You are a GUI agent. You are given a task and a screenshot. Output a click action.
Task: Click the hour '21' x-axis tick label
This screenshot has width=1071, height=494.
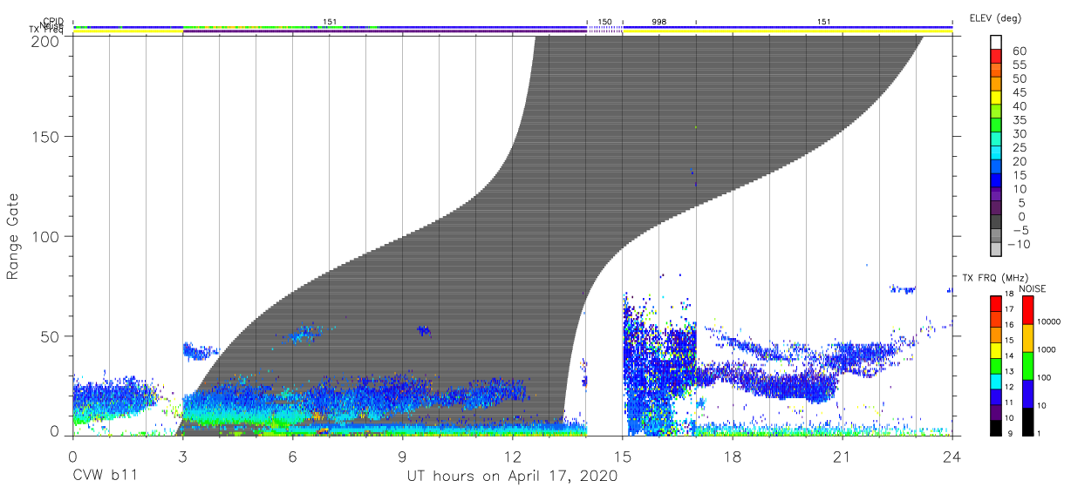[842, 457]
